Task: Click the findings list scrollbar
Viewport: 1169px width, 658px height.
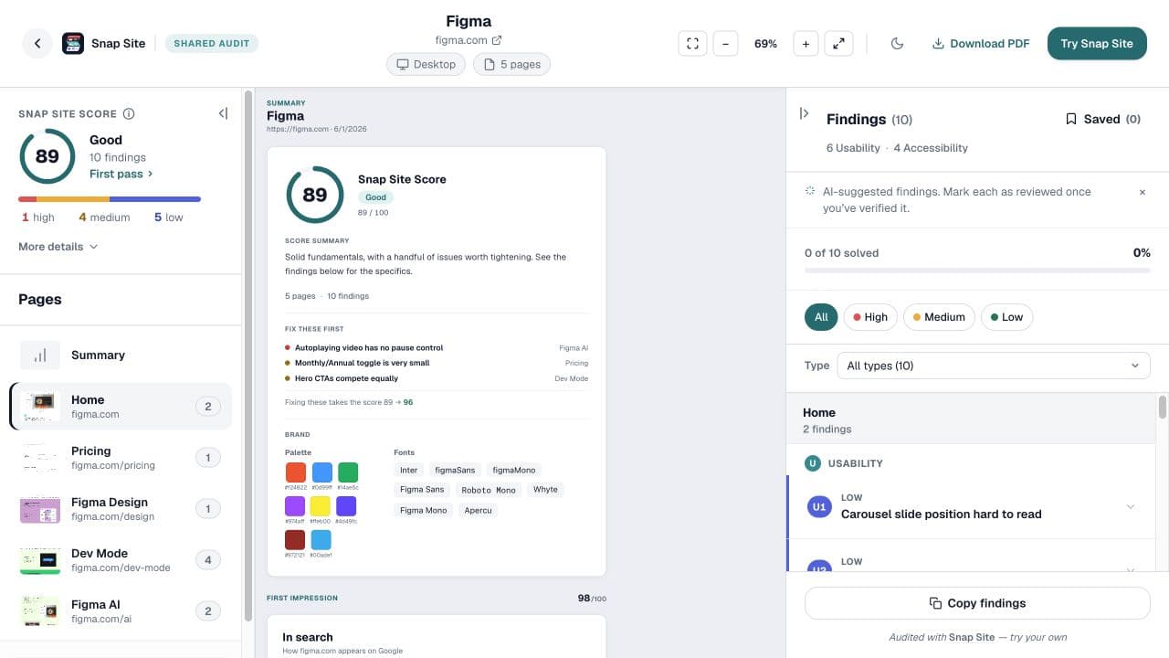Action: pos(1163,406)
